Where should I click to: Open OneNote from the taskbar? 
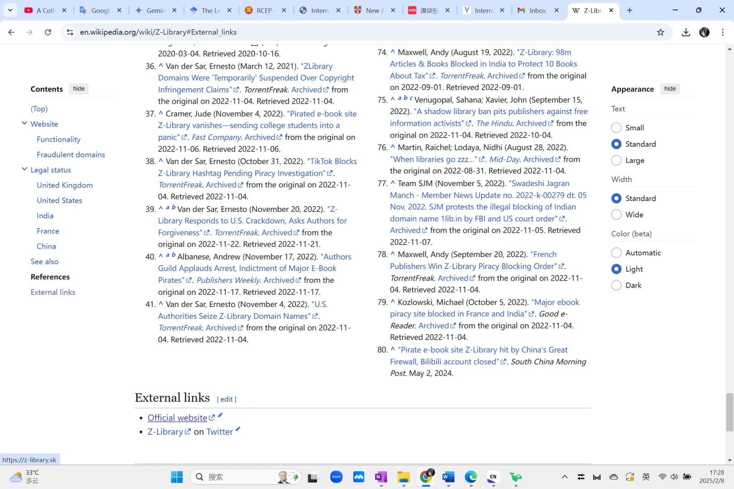pos(381,477)
